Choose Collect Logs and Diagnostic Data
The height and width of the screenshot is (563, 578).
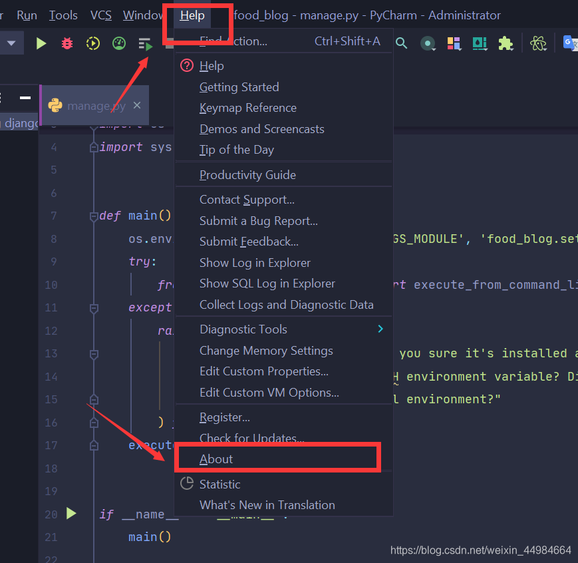pyautogui.click(x=284, y=305)
